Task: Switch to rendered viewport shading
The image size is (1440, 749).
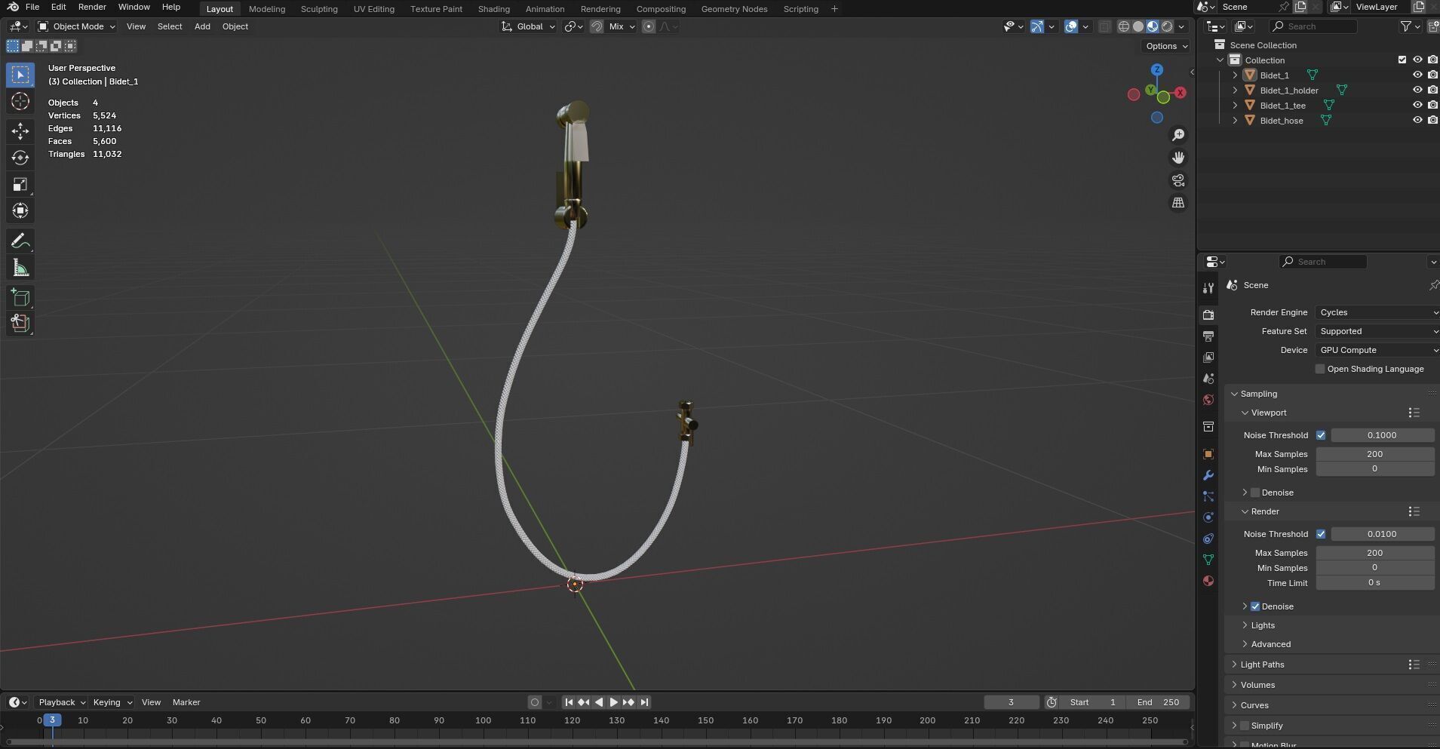Action: [x=1167, y=26]
